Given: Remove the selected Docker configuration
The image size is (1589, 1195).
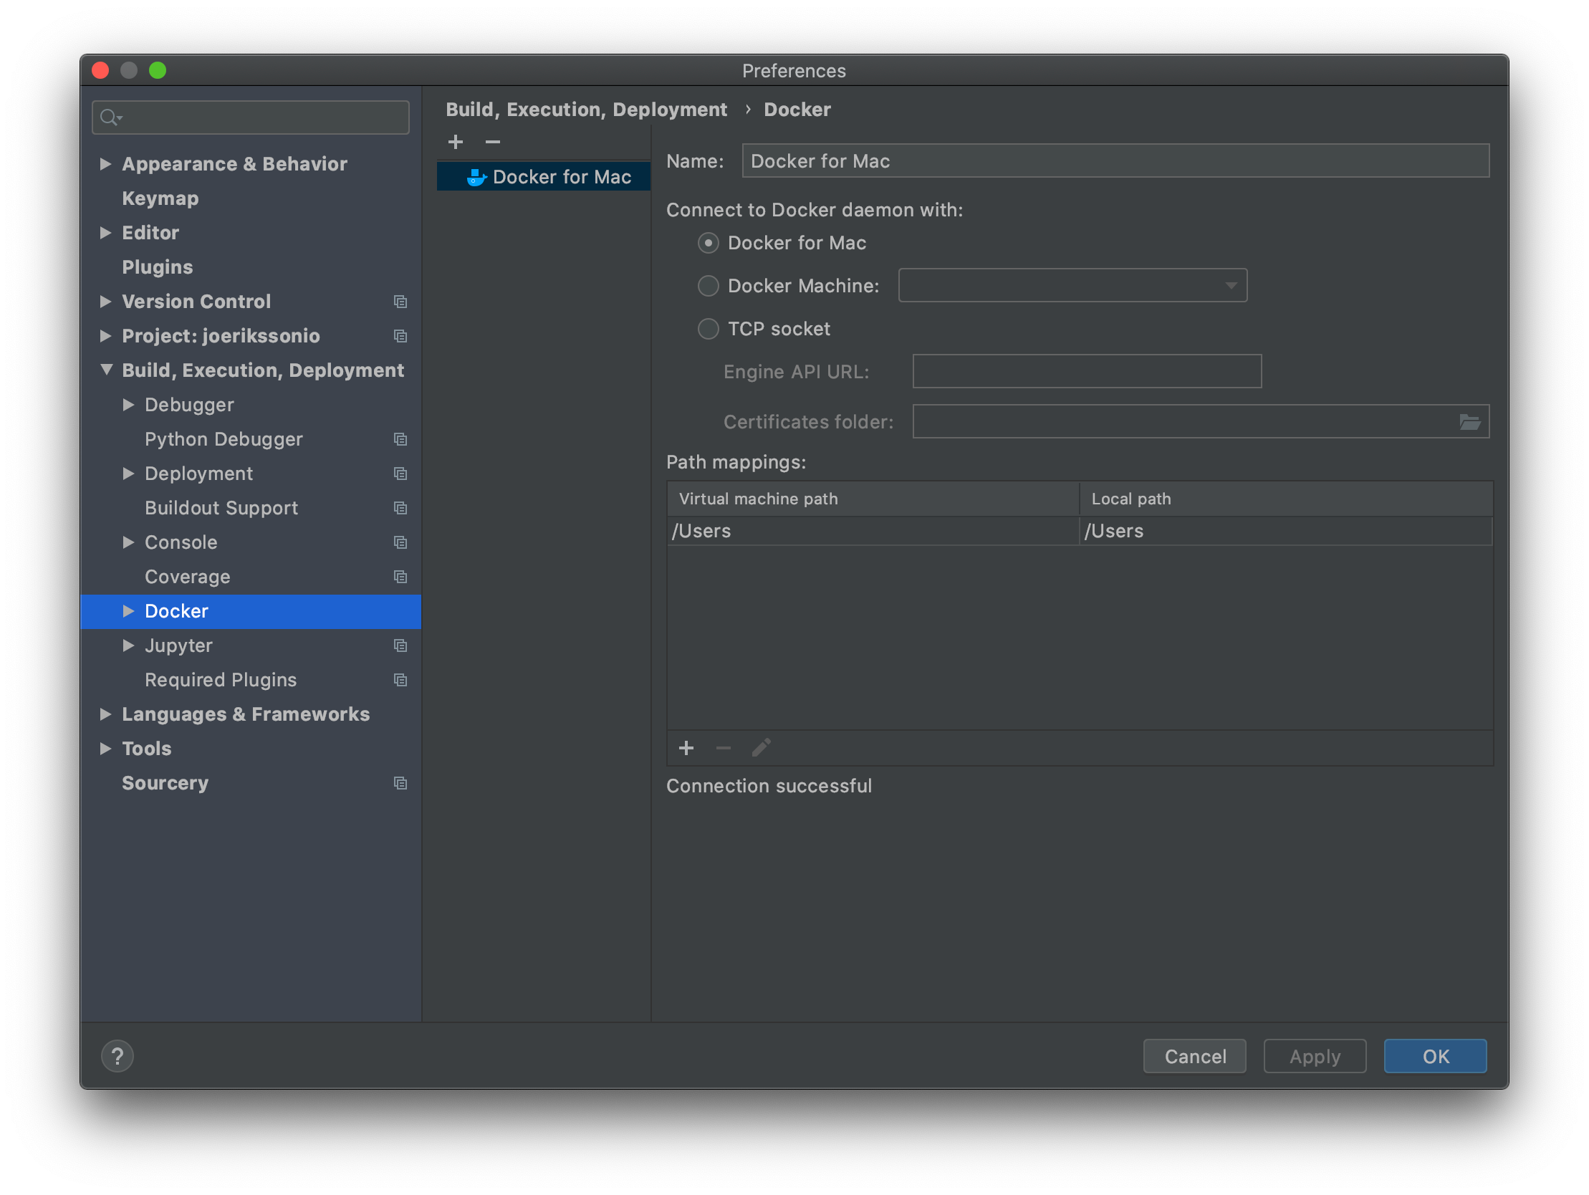Looking at the screenshot, I should coord(493,142).
